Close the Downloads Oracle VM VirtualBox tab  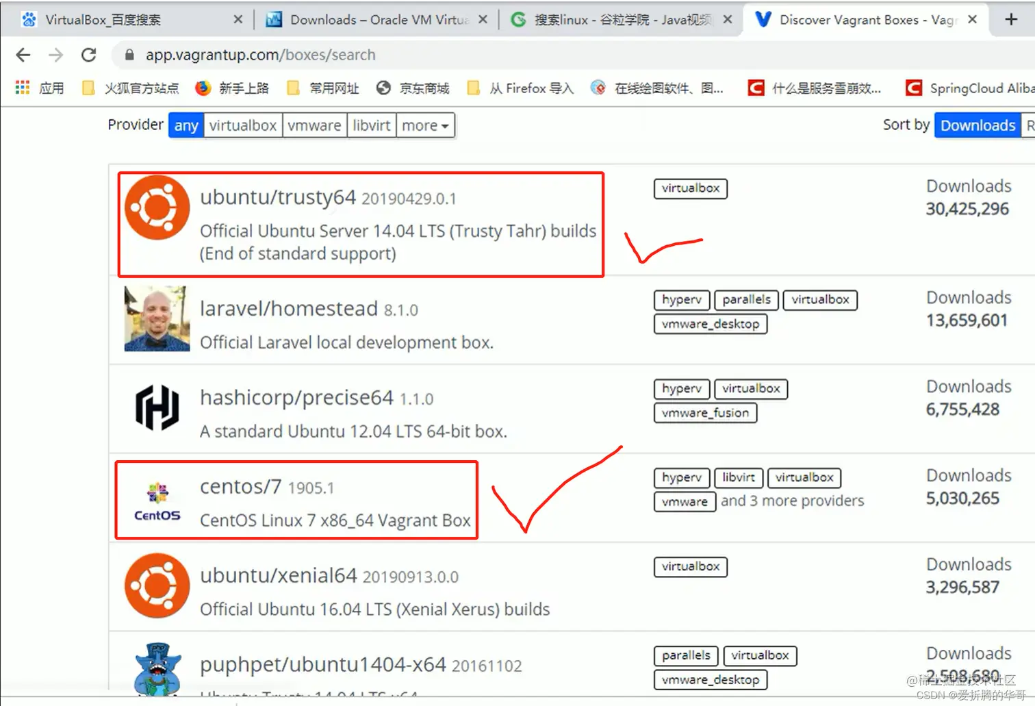(x=483, y=20)
